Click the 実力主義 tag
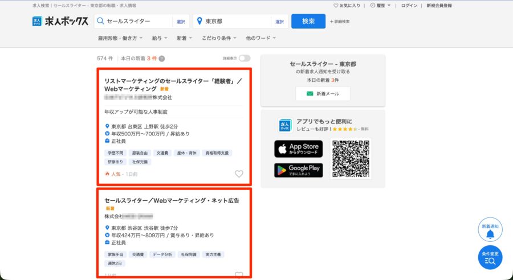Image resolution: width=513 pixels, height=280 pixels. click(x=213, y=254)
